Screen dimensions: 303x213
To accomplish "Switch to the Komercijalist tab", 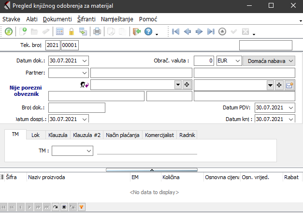I will [x=160, y=135].
